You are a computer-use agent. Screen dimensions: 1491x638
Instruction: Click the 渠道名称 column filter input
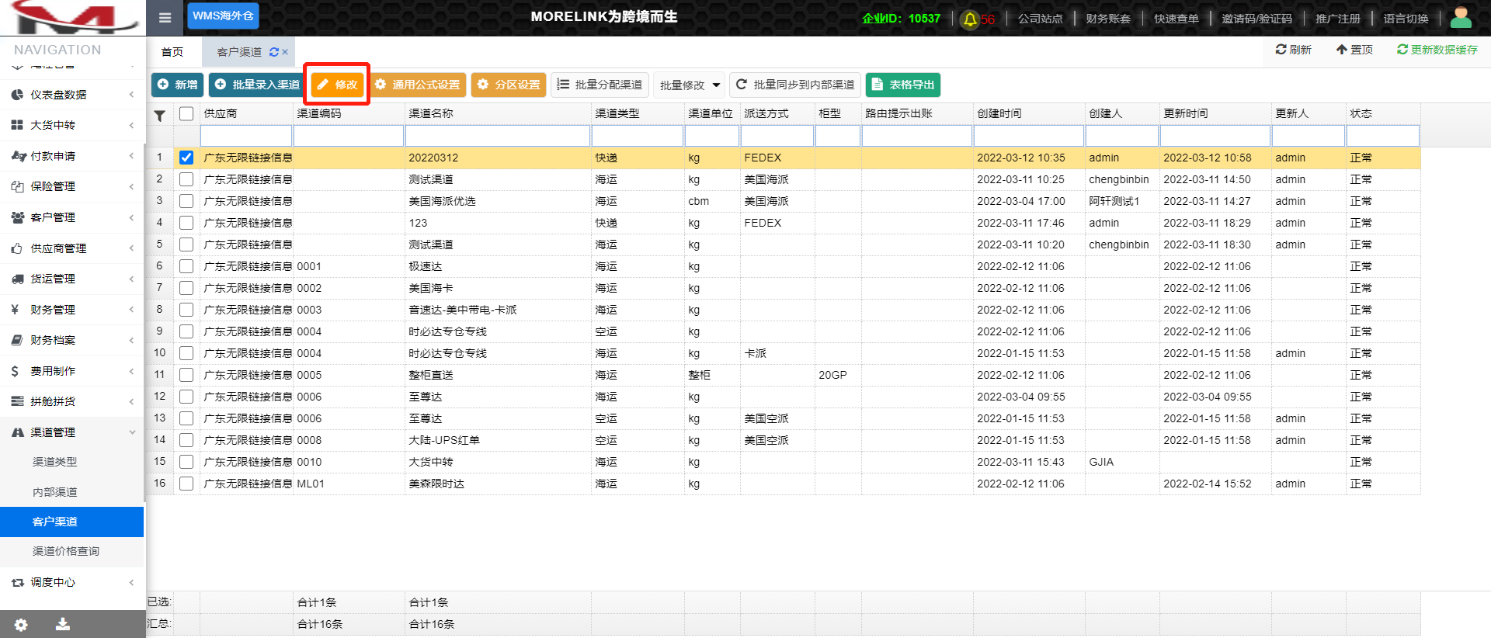[497, 136]
